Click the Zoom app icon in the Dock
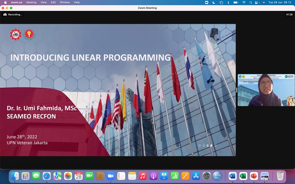The image size is (295, 184). (110, 176)
